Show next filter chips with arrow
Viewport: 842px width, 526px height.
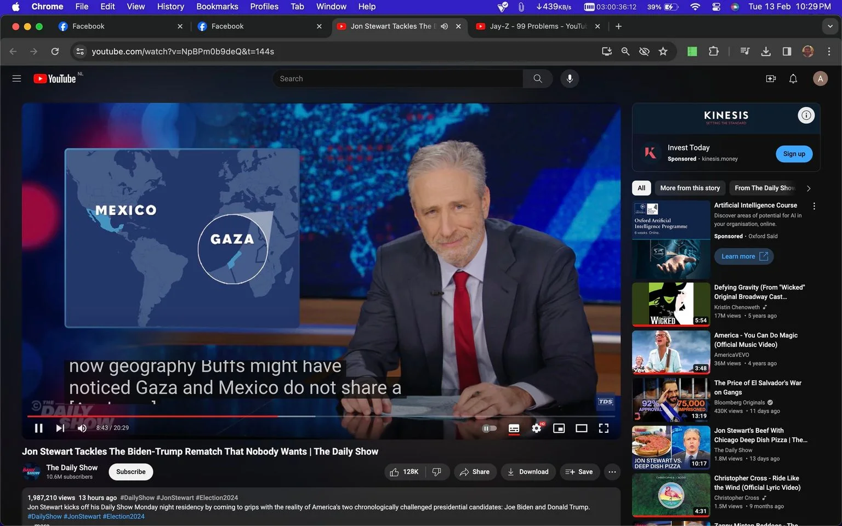click(x=809, y=188)
